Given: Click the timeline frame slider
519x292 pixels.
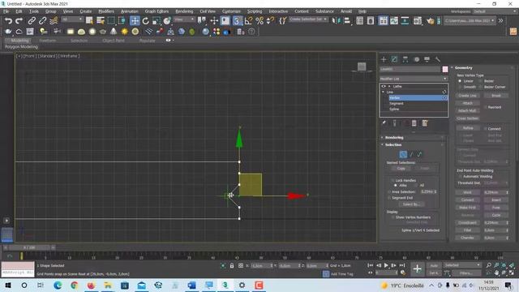Looking at the screenshot, I should click(x=29, y=247).
